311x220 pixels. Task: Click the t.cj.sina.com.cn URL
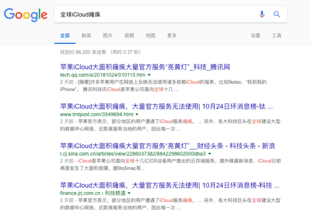(x=133, y=154)
